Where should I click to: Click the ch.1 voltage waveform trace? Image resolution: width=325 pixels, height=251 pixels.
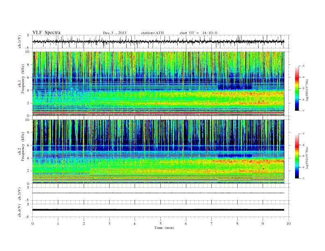pos(158,41)
